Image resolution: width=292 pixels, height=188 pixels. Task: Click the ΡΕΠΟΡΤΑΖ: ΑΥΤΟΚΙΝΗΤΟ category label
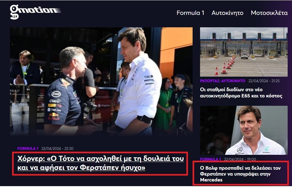[x=222, y=81]
